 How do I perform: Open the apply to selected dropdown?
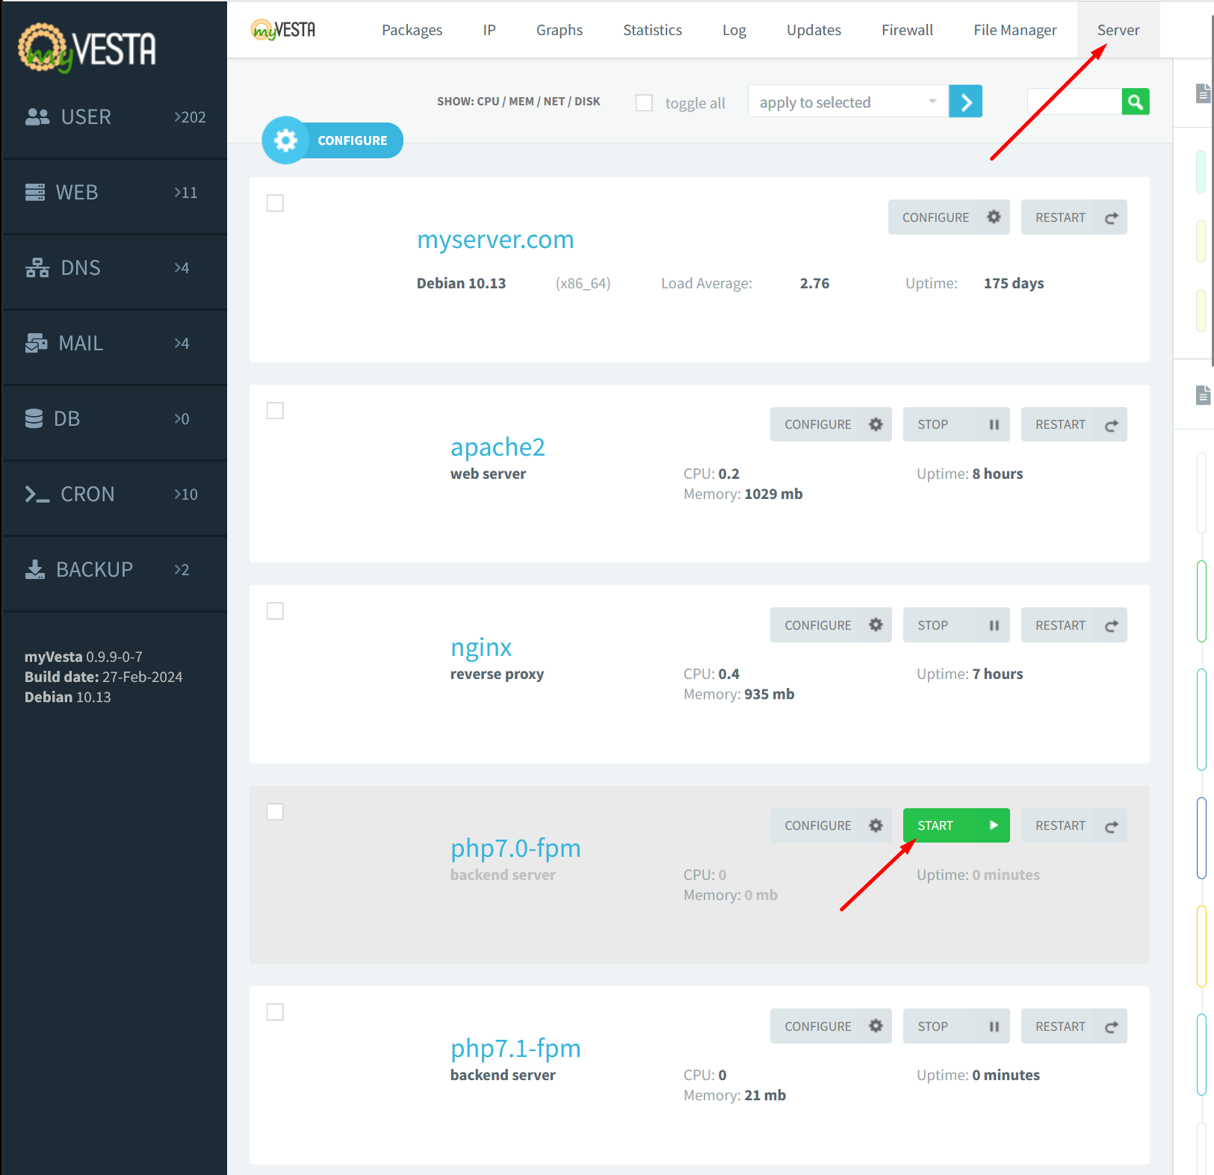(x=848, y=102)
